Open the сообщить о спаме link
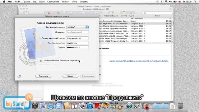 [x=161, y=61]
